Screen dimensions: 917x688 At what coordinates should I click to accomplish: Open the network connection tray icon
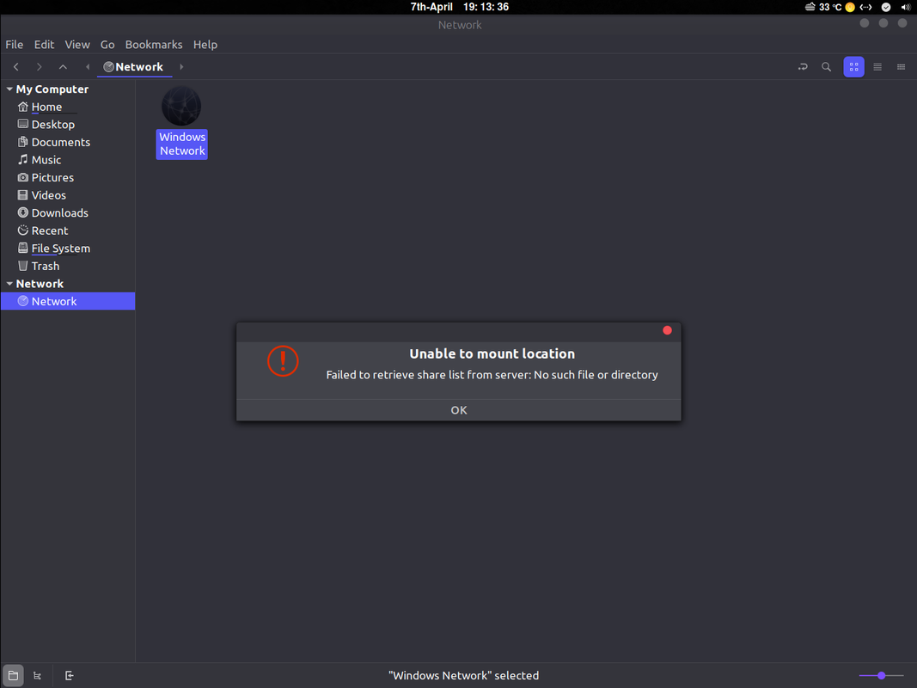tap(866, 7)
